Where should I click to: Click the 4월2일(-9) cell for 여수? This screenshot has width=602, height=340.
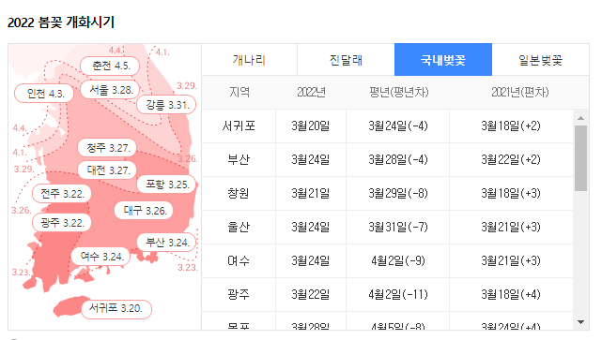point(398,260)
